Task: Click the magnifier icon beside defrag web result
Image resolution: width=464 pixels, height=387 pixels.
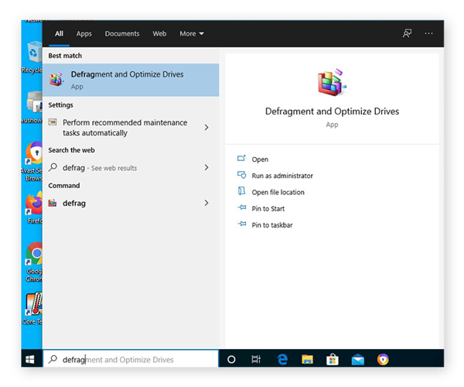Action: (53, 167)
